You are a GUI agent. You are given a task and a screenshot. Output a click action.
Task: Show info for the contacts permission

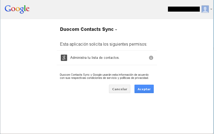[151, 58]
